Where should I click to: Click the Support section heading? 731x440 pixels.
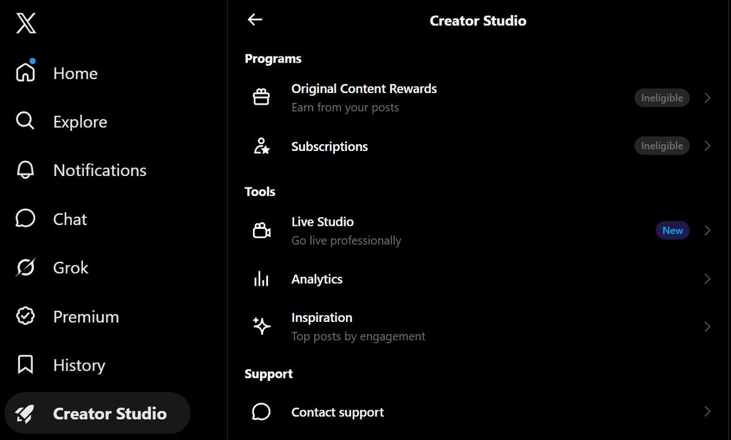(269, 374)
